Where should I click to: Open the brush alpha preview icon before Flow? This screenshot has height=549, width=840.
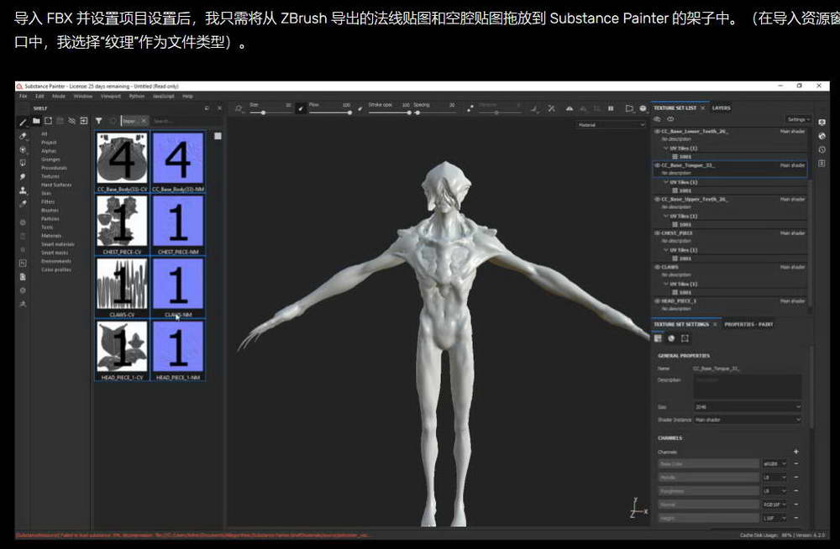tap(301, 109)
